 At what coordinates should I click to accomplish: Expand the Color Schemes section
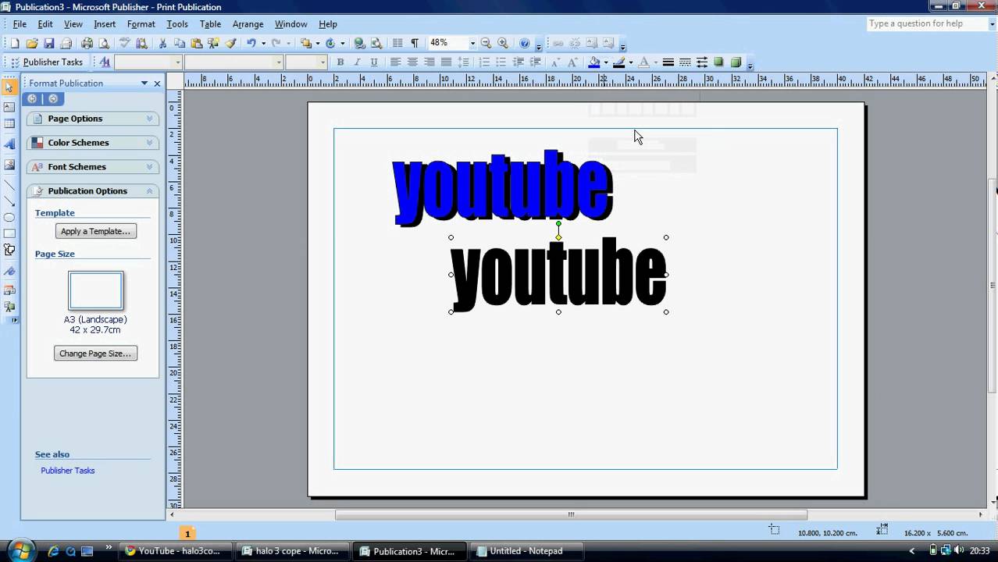[93, 143]
